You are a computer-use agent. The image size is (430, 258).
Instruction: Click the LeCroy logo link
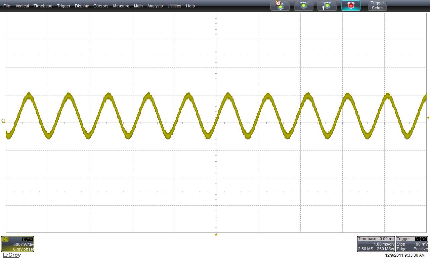click(12, 255)
